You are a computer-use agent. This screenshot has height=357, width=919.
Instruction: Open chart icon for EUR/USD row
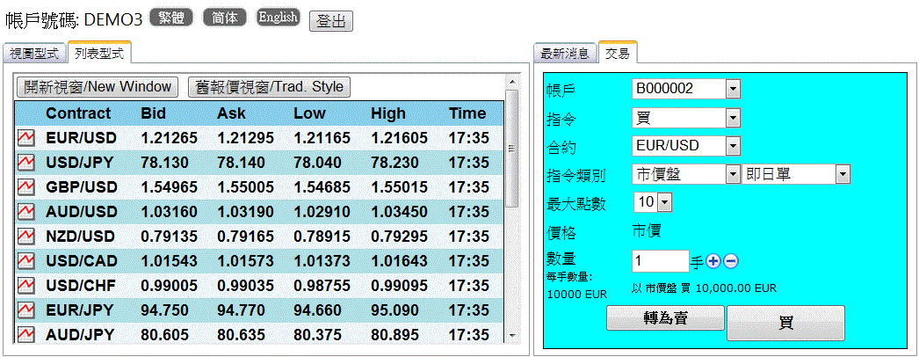click(26, 138)
